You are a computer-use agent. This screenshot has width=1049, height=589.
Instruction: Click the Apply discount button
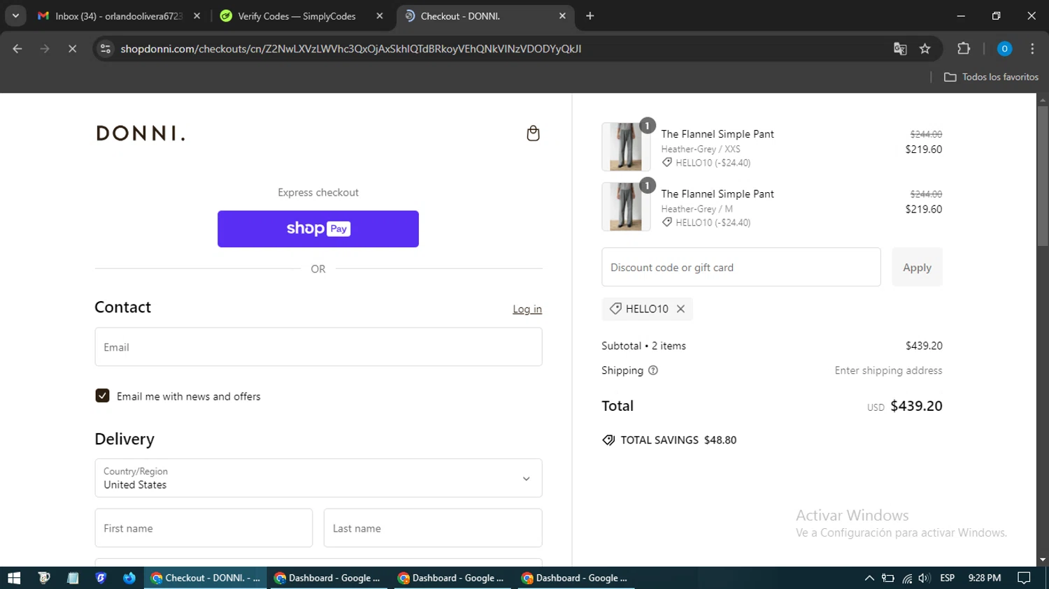917,267
